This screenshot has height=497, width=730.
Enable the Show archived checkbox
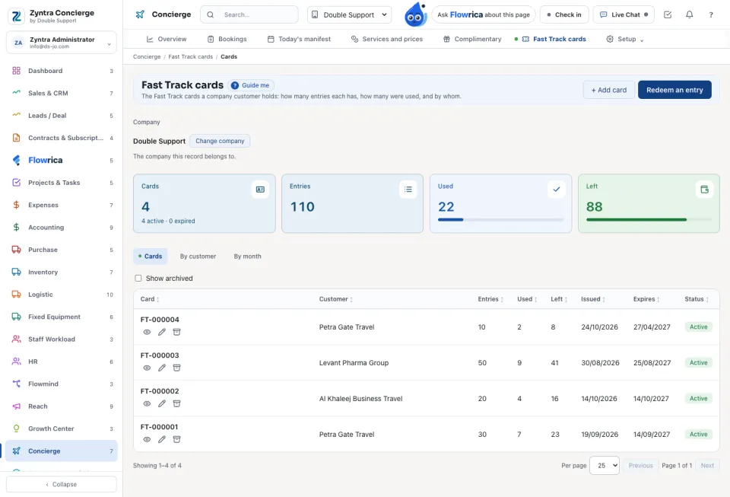pos(138,278)
